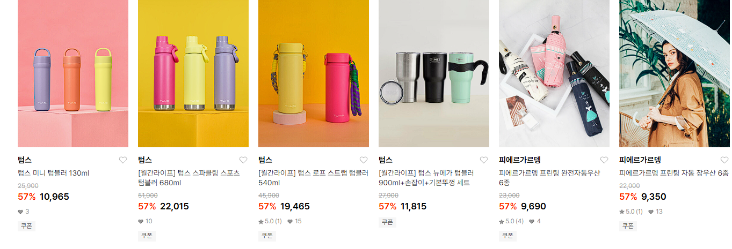Click star rating 5.0 (1) on 로프 스트랩 텀블러

pos(271,221)
